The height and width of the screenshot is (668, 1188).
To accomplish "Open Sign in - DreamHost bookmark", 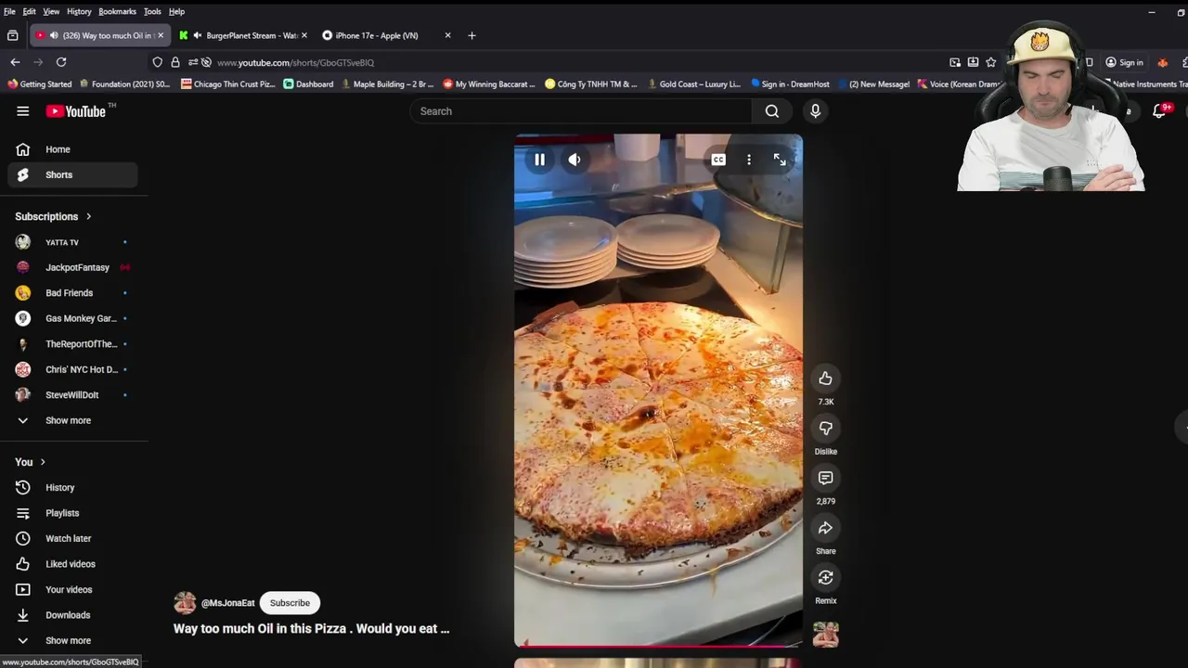I will point(791,84).
